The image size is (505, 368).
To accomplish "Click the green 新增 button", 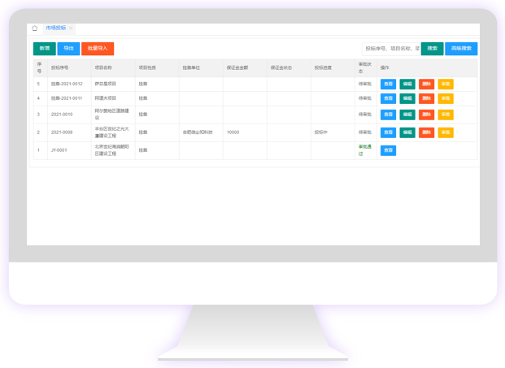I will click(44, 49).
